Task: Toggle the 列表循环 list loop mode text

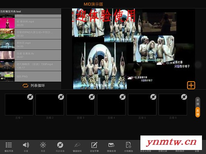Action: [37, 86]
